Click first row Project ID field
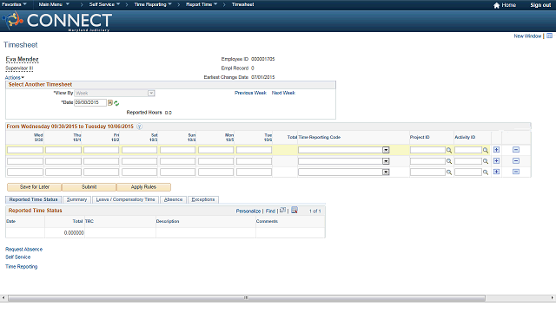This screenshot has height=312, width=556. [x=427, y=150]
